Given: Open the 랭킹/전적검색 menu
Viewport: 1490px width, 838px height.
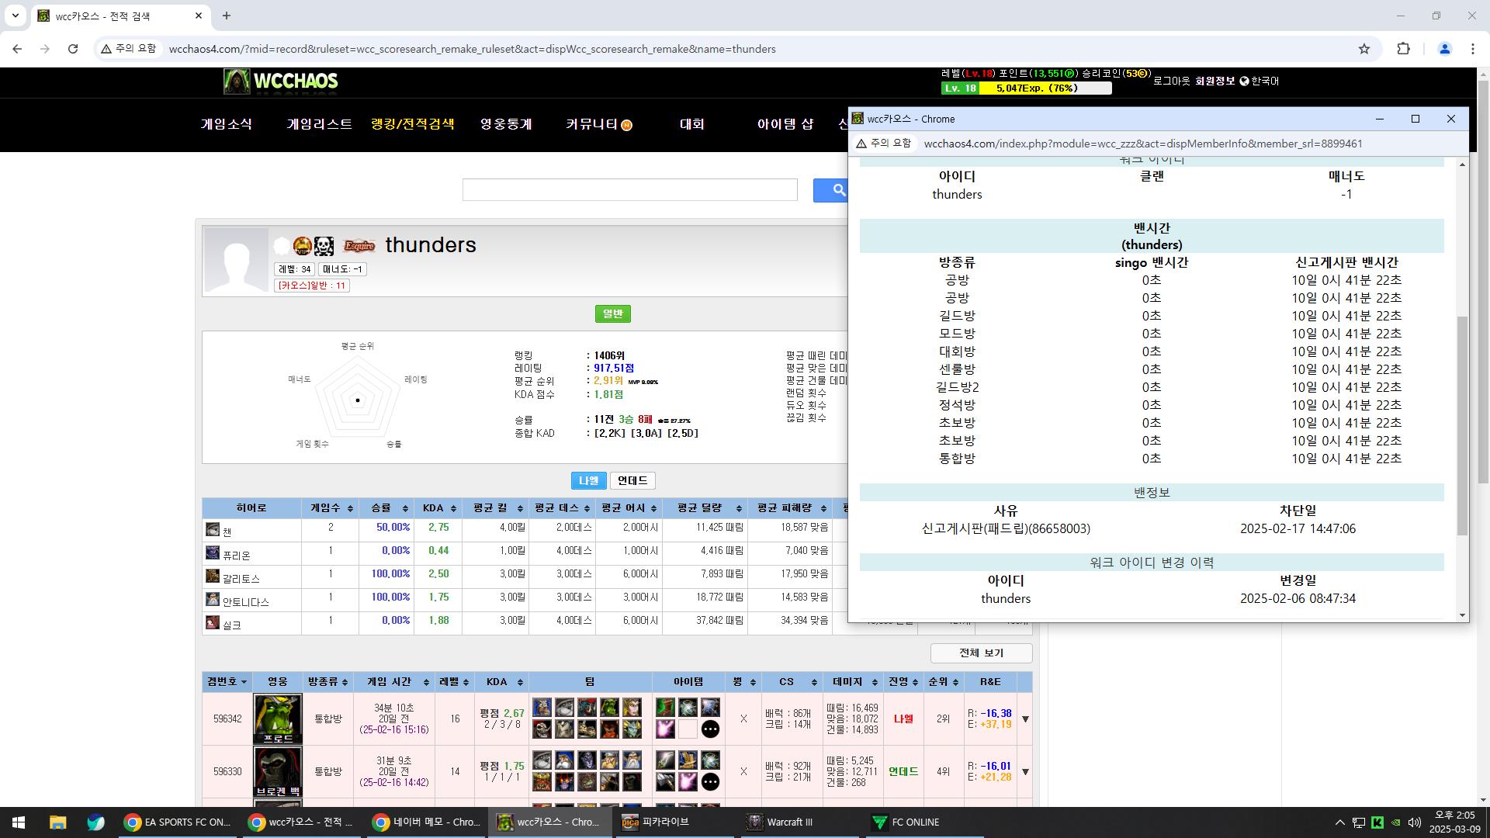Looking at the screenshot, I should [x=413, y=124].
